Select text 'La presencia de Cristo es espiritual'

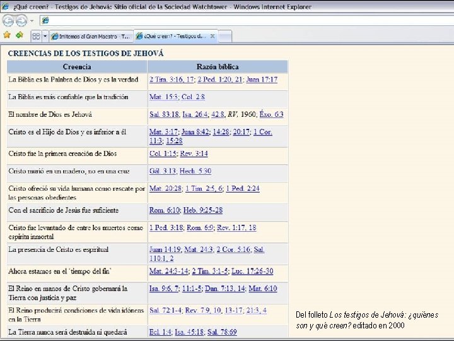[x=59, y=249]
